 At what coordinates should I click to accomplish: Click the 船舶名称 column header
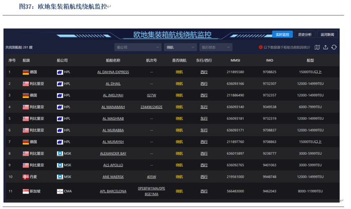(113, 61)
